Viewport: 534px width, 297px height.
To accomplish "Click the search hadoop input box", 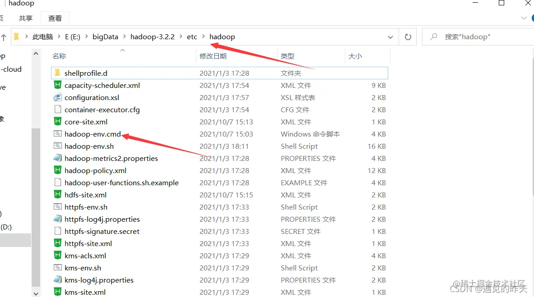I will (x=478, y=37).
